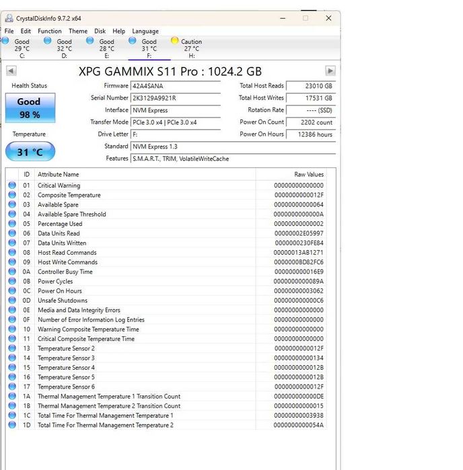Click blue status orb of drive D:
The height and width of the screenshot is (470, 463).
click(x=47, y=41)
